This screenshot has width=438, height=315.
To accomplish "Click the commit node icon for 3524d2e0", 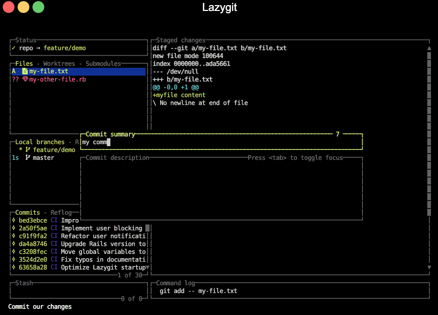I will coord(14,259).
